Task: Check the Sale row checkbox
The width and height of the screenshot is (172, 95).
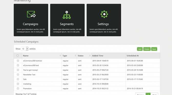Action: tap(18, 79)
